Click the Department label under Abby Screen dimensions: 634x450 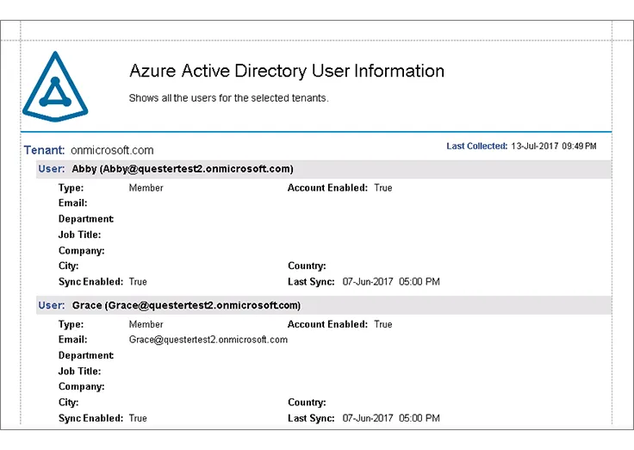(x=86, y=219)
